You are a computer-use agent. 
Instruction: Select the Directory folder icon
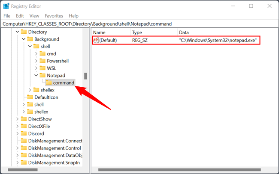pos(24,32)
